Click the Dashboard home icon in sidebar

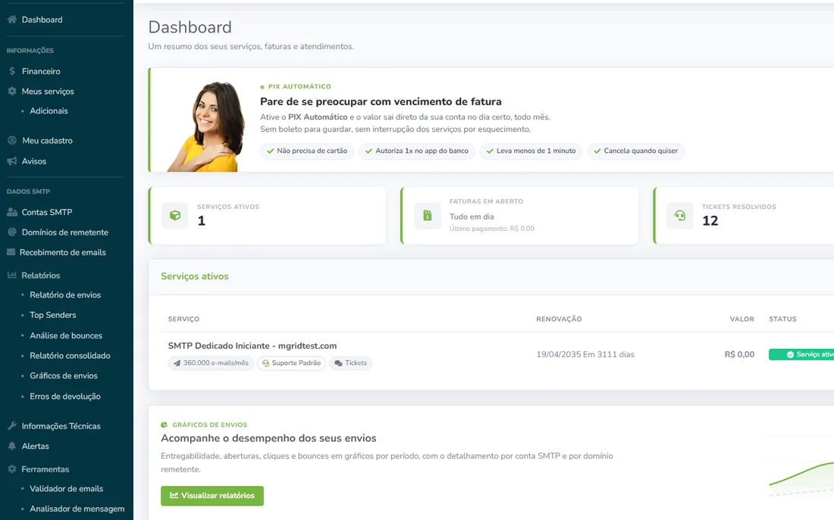(11, 20)
